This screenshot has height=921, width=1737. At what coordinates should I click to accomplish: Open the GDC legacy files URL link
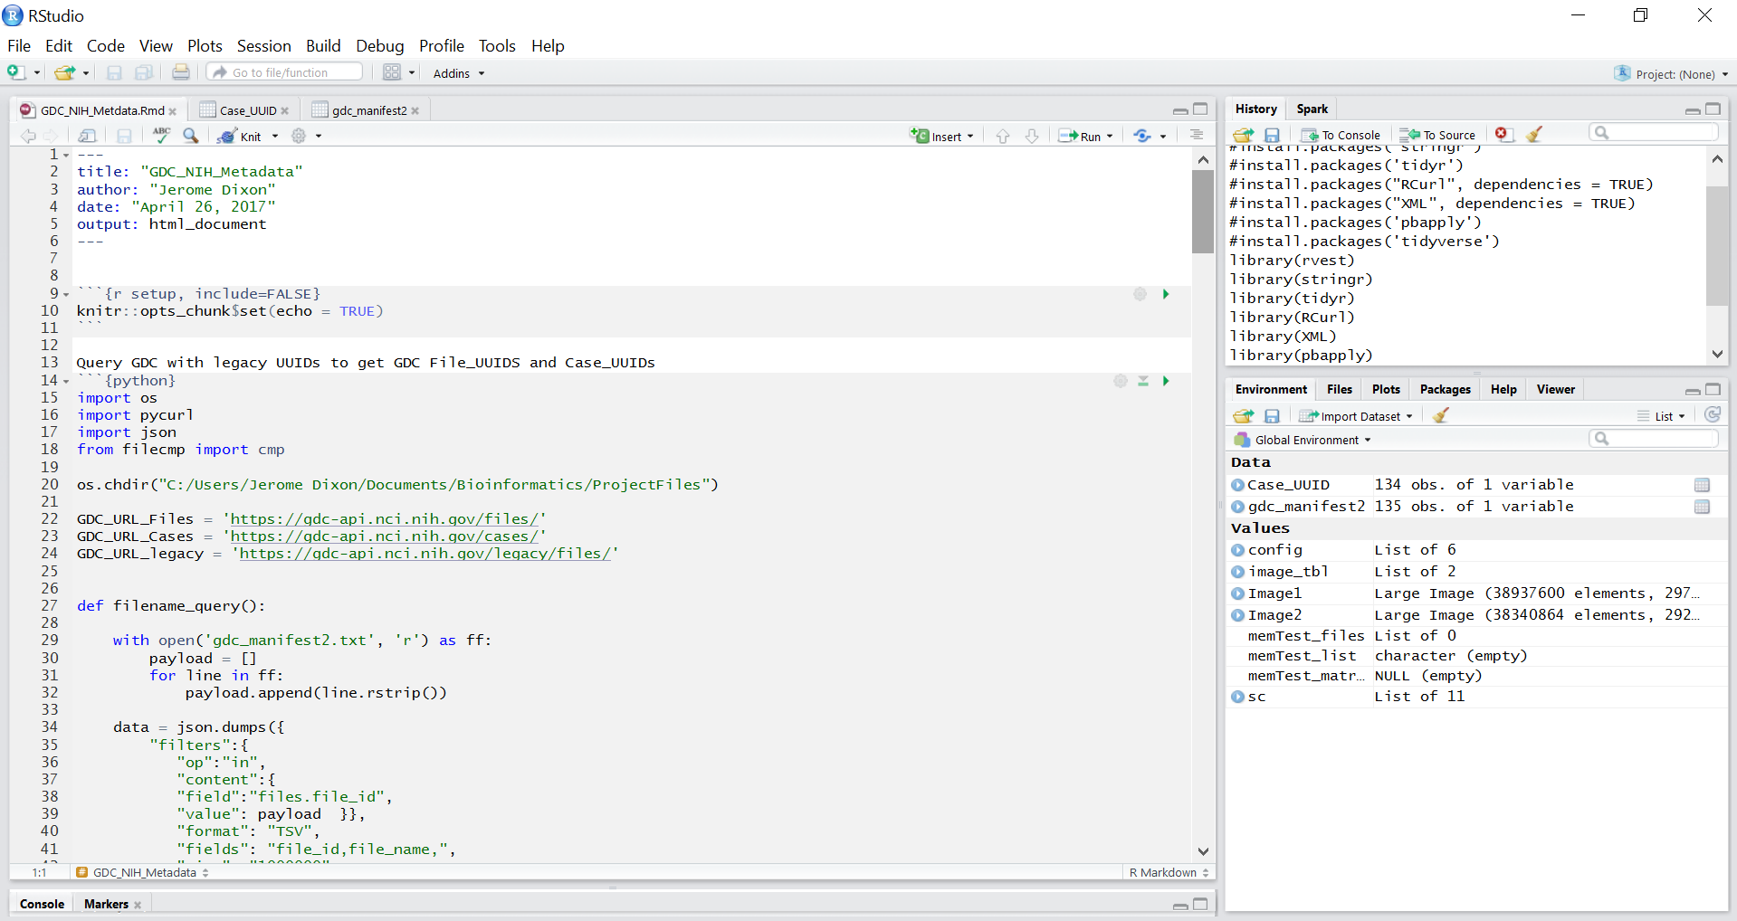point(425,554)
